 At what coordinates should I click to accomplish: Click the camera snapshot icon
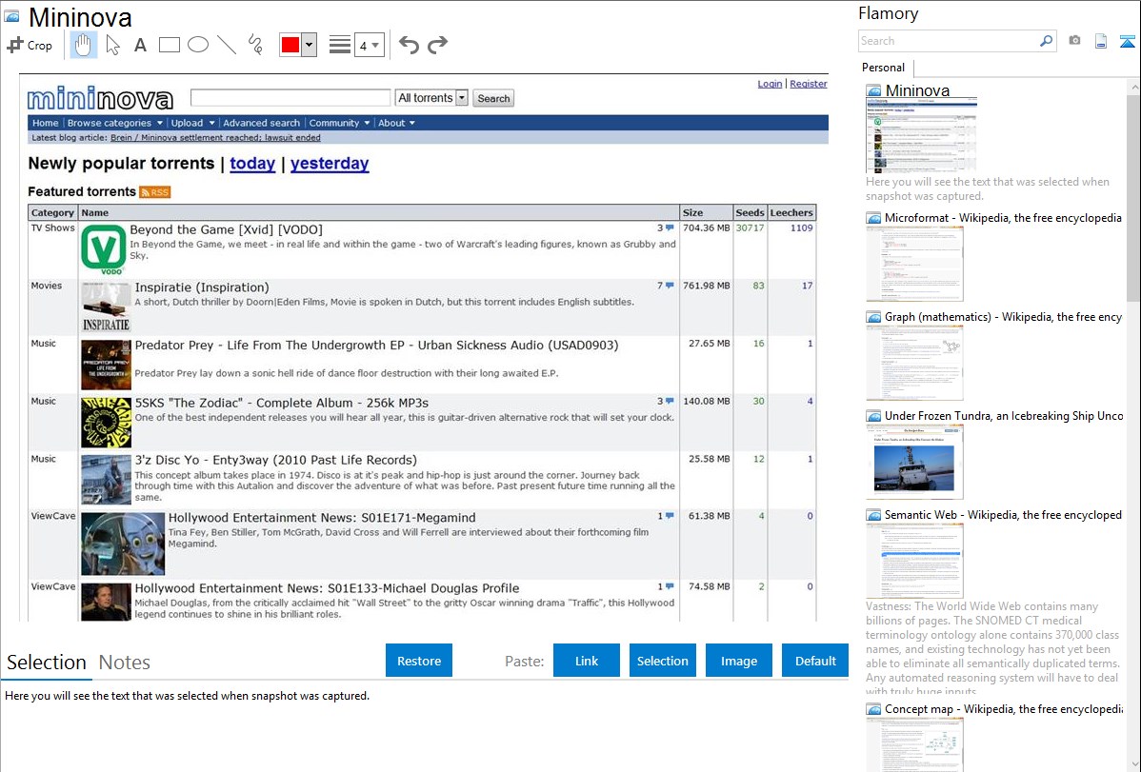click(x=1074, y=41)
